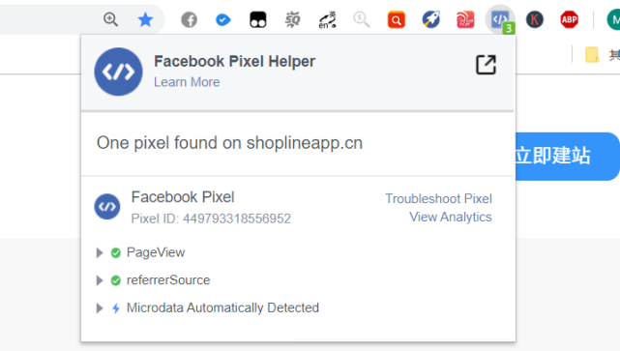Click the pop-out icon in Pixel Helper header
This screenshot has height=351, width=620.
486,65
